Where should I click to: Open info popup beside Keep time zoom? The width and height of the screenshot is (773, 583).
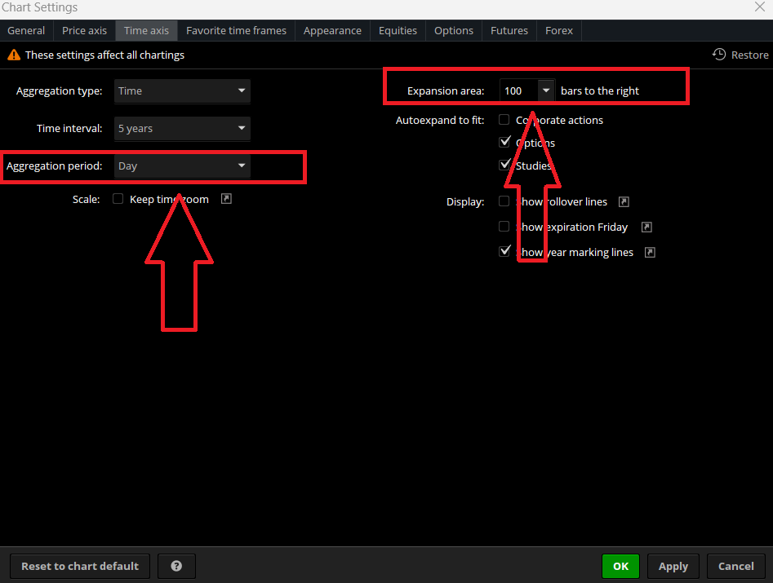coord(226,199)
